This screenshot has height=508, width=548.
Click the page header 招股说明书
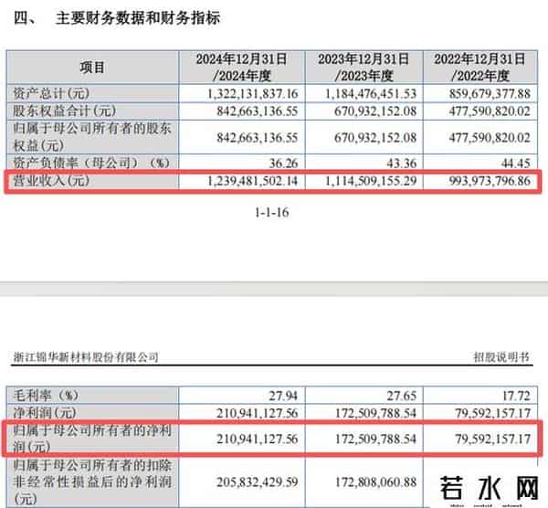click(x=501, y=357)
